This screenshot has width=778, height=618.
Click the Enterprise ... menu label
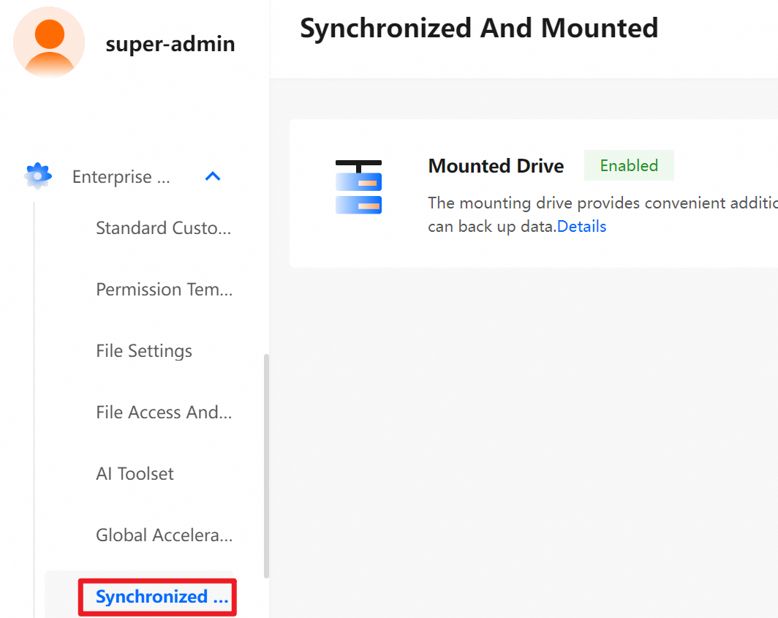121,177
